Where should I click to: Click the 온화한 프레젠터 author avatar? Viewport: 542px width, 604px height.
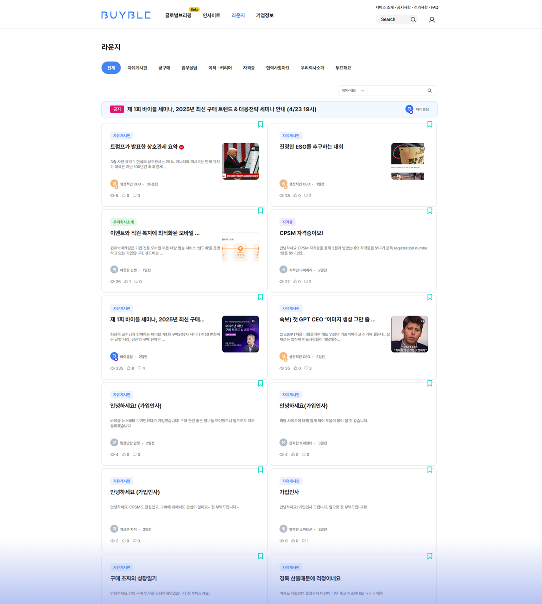pyautogui.click(x=283, y=442)
